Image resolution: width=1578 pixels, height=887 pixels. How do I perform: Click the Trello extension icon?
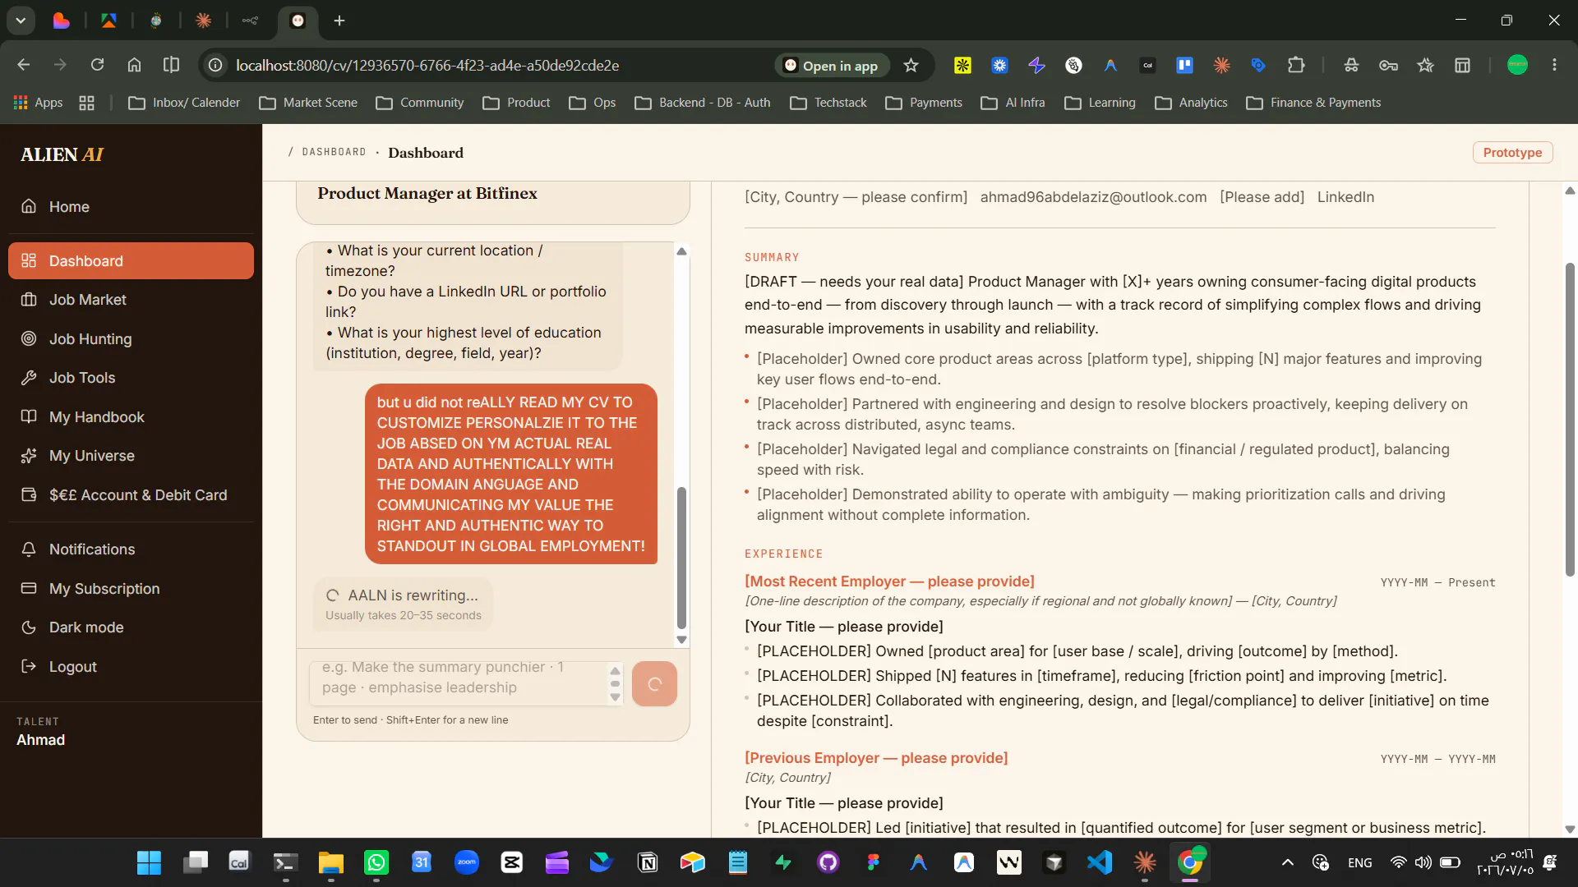[1184, 65]
